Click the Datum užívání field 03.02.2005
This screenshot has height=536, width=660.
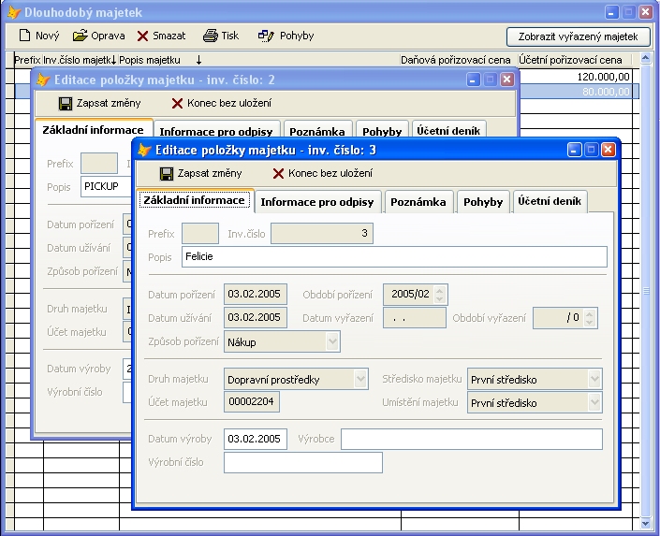[256, 318]
